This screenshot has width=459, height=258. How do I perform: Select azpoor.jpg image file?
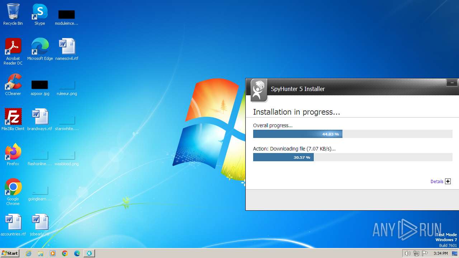coord(40,87)
